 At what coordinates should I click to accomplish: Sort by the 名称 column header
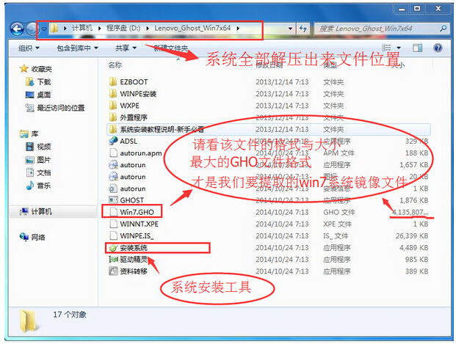click(x=115, y=65)
